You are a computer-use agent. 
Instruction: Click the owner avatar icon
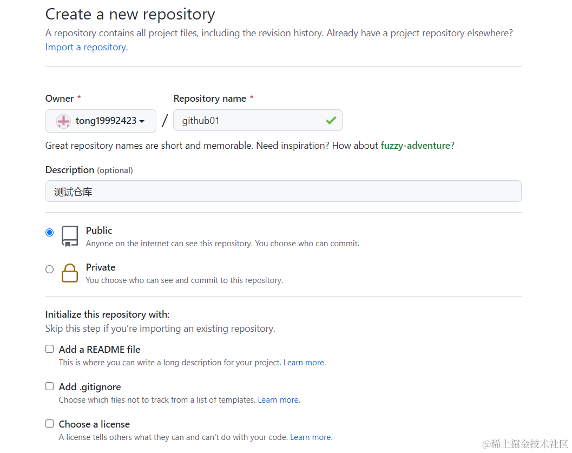tap(63, 121)
